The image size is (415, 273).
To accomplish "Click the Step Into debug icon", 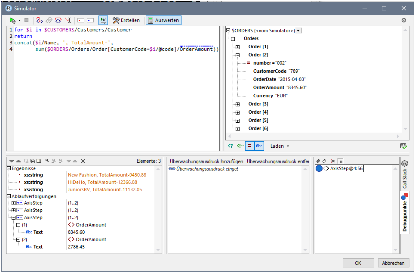I will [x=40, y=20].
